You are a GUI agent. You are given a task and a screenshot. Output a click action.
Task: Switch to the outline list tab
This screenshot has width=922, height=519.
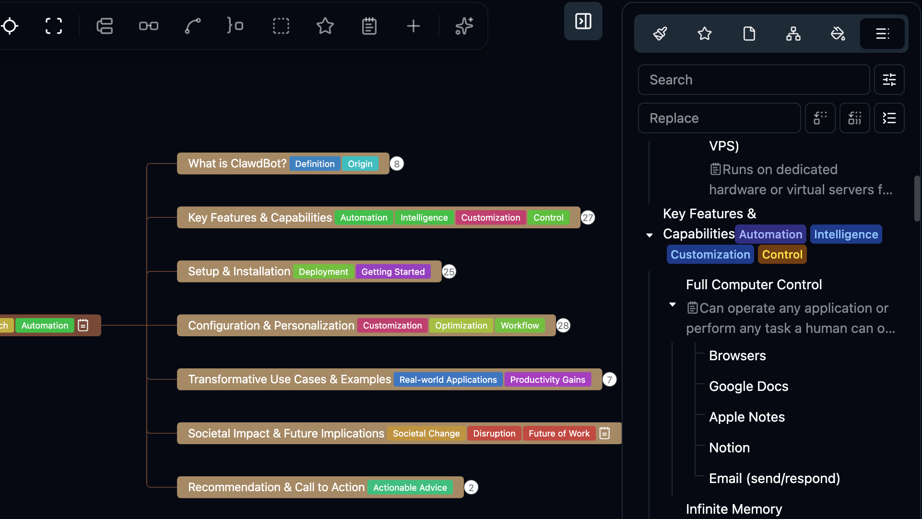coord(882,34)
